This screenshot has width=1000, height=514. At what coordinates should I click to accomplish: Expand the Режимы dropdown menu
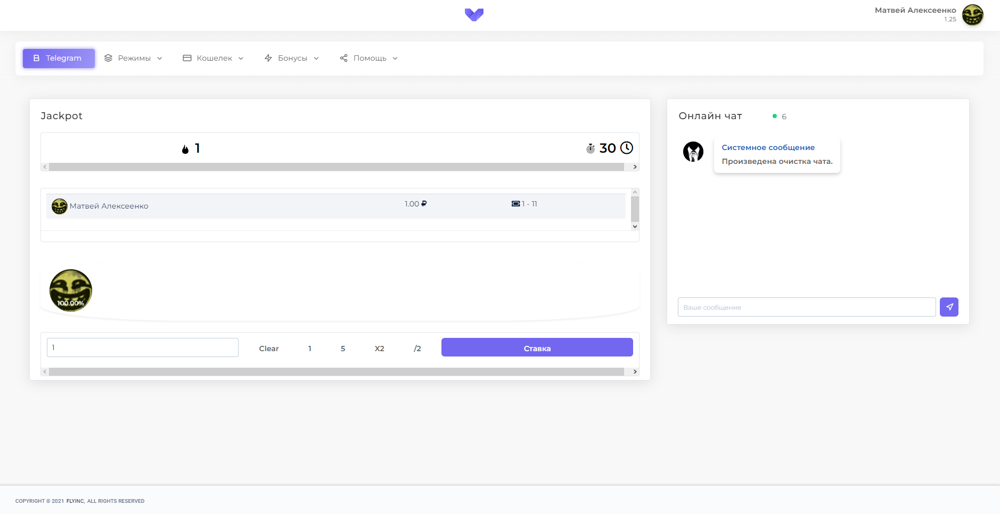tap(133, 59)
